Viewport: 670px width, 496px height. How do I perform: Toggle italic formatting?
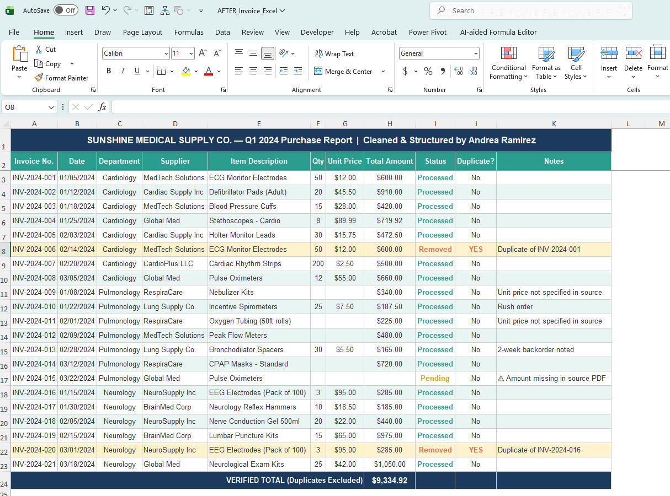coord(123,71)
